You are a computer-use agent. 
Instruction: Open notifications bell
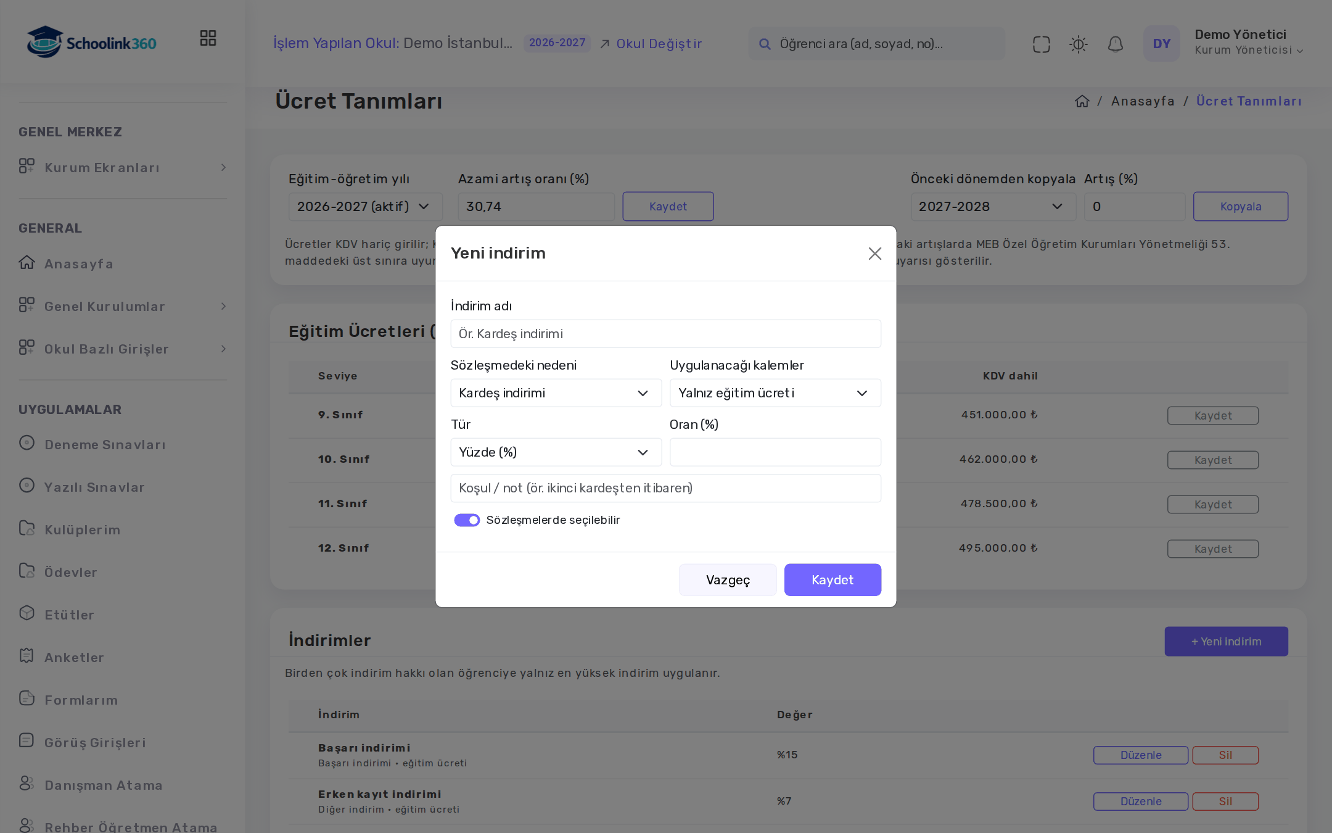click(1116, 44)
